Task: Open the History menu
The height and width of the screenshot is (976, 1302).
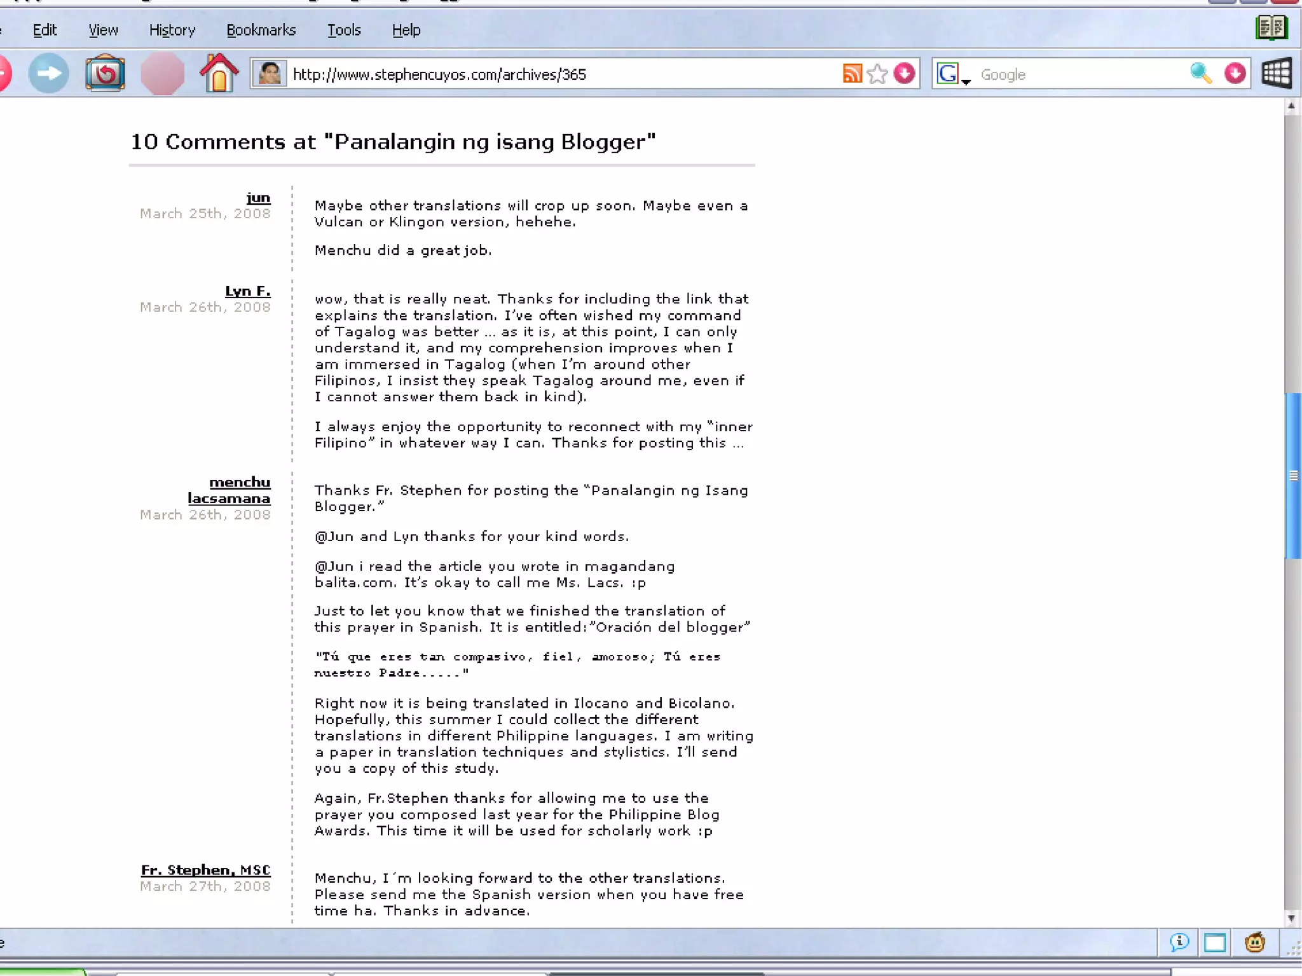Action: pos(172,30)
